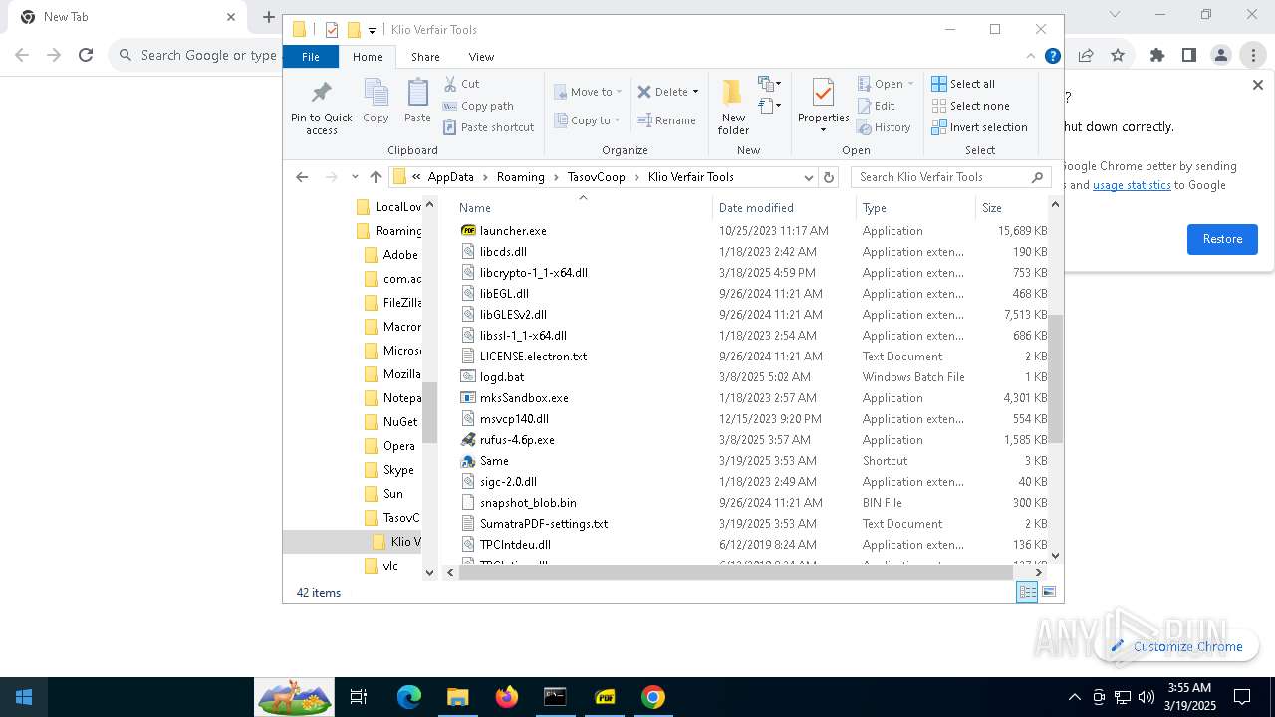Bookmark this tab with star icon
The width and height of the screenshot is (1275, 717).
1118,55
